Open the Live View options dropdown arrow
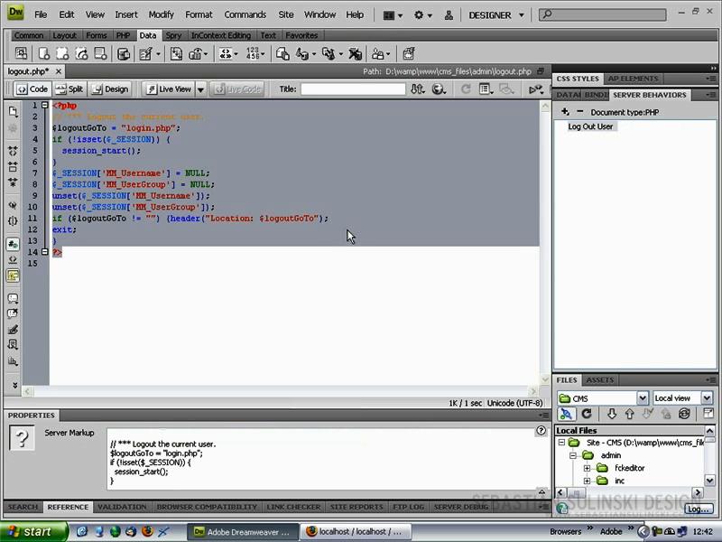This screenshot has height=542, width=722. (x=200, y=89)
